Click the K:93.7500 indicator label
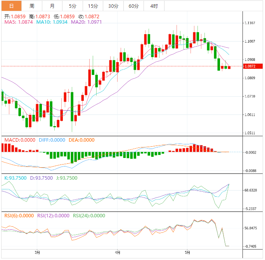Viewport: 265px width, 260px height. coord(16,179)
